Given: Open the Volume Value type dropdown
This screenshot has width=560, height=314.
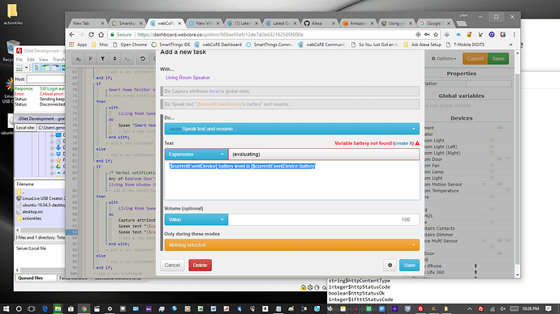Looking at the screenshot, I should 196,219.
